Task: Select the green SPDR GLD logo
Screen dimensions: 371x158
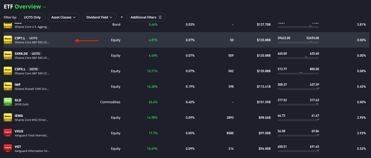Action: click(8, 102)
